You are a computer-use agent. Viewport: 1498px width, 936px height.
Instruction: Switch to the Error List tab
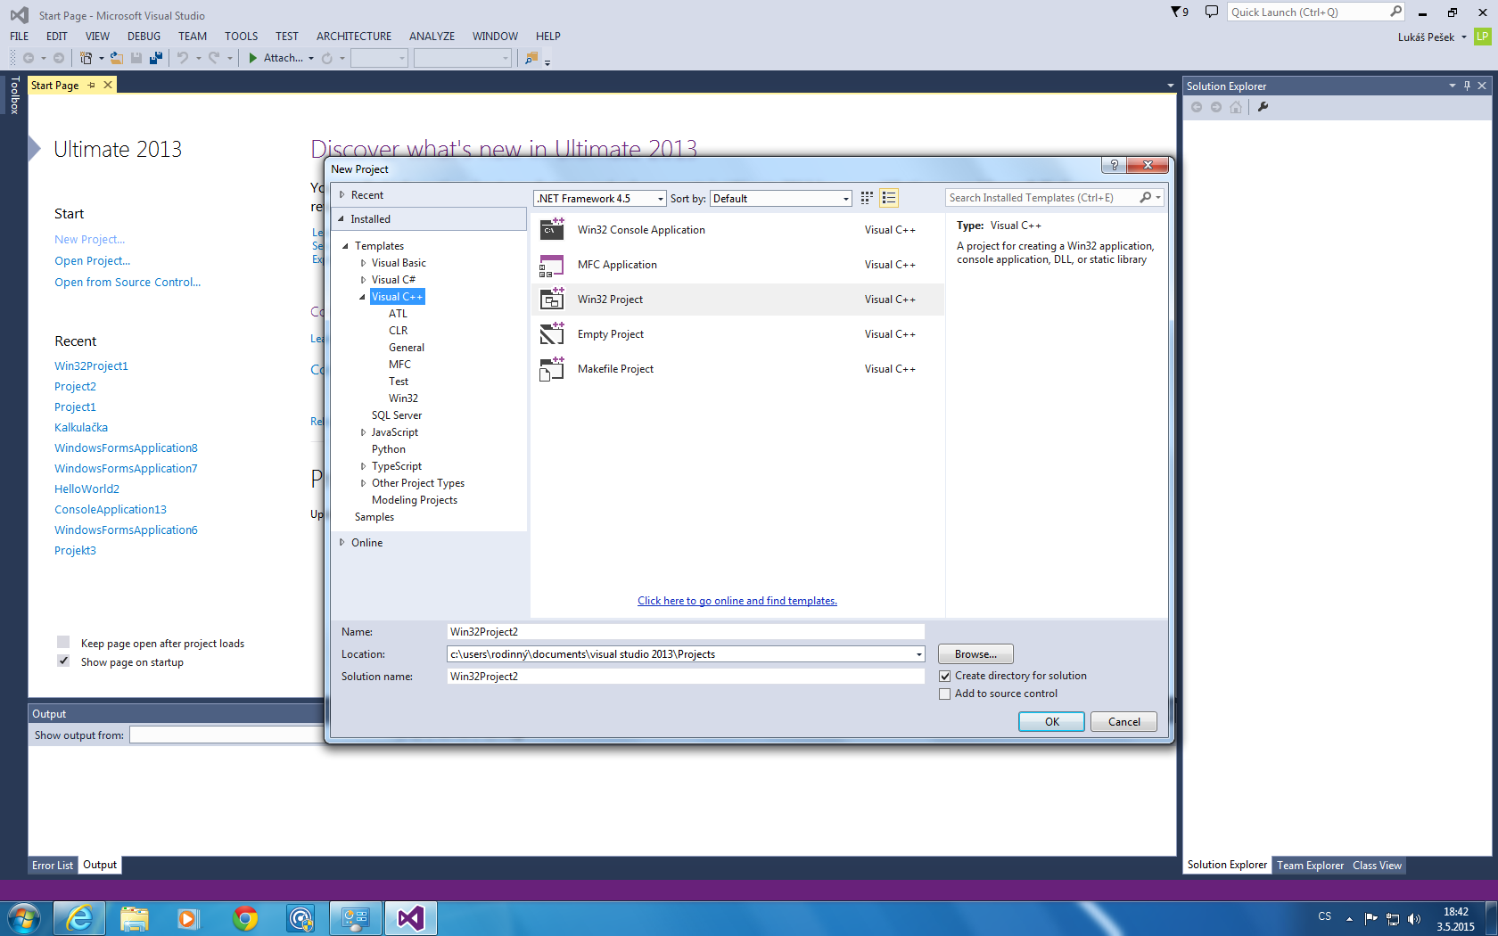point(53,865)
